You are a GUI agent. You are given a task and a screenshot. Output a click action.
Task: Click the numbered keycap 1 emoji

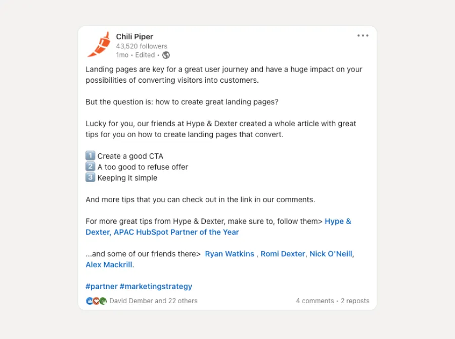[x=90, y=156]
